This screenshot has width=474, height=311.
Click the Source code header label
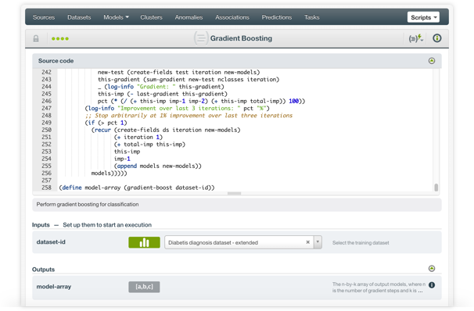pyautogui.click(x=56, y=61)
